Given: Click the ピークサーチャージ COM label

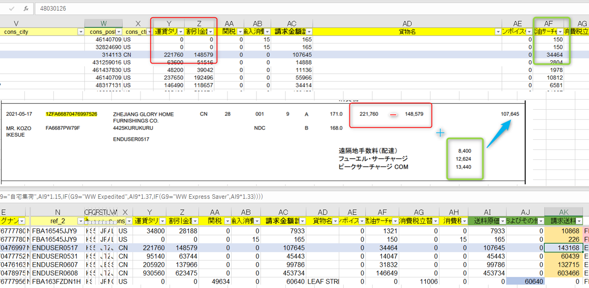Looking at the screenshot, I should pos(373,167).
